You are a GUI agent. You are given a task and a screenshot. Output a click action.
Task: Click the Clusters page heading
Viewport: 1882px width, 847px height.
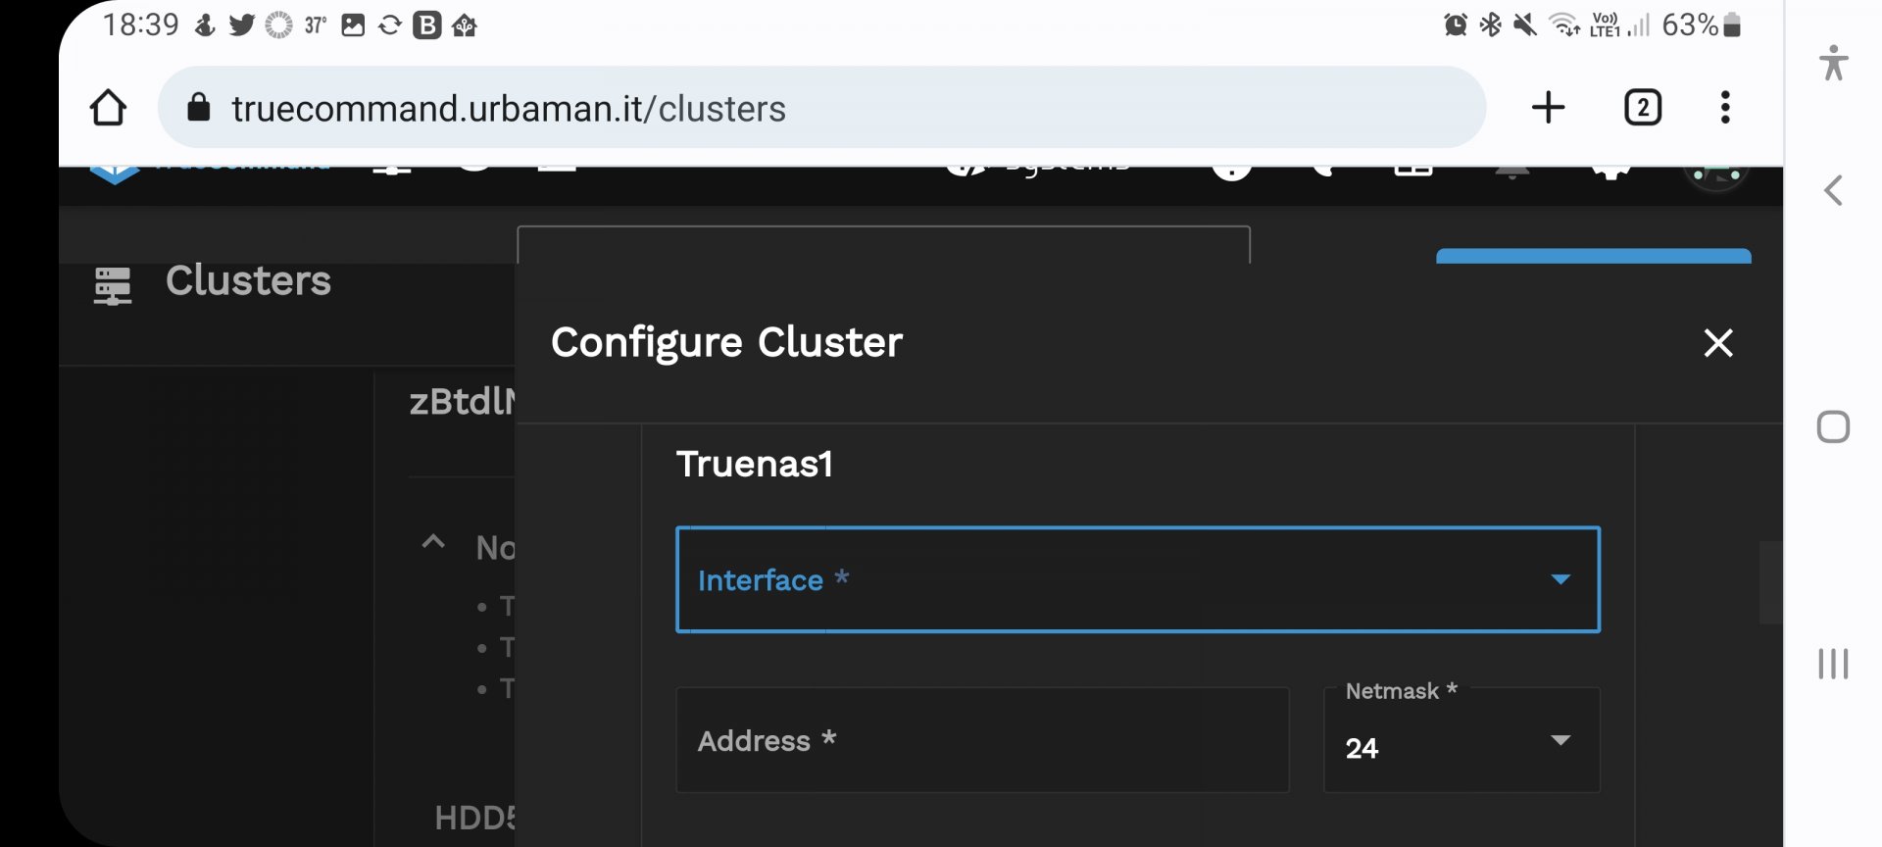(x=248, y=280)
